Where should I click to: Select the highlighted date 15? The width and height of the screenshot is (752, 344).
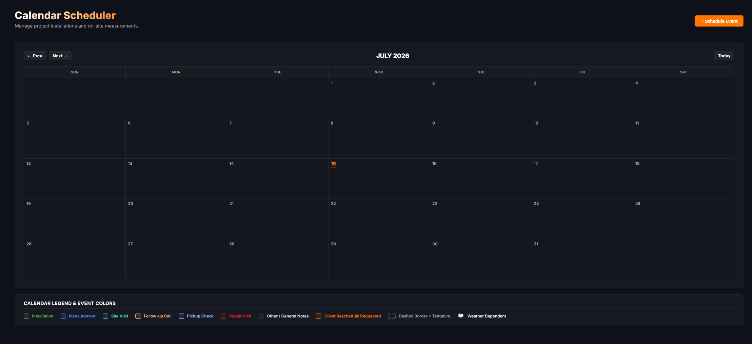(333, 164)
